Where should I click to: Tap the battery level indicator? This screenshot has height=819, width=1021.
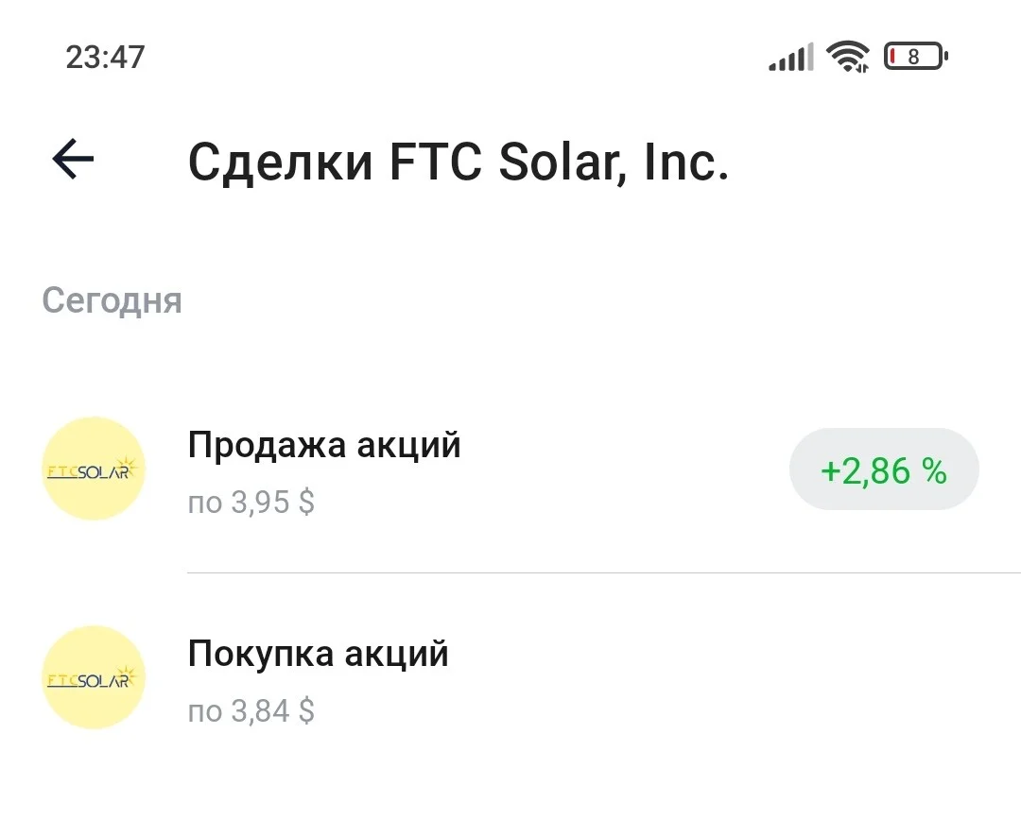[x=915, y=57]
